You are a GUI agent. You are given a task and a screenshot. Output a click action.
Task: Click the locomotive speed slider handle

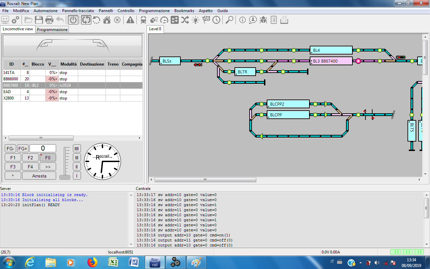[x=65, y=177]
